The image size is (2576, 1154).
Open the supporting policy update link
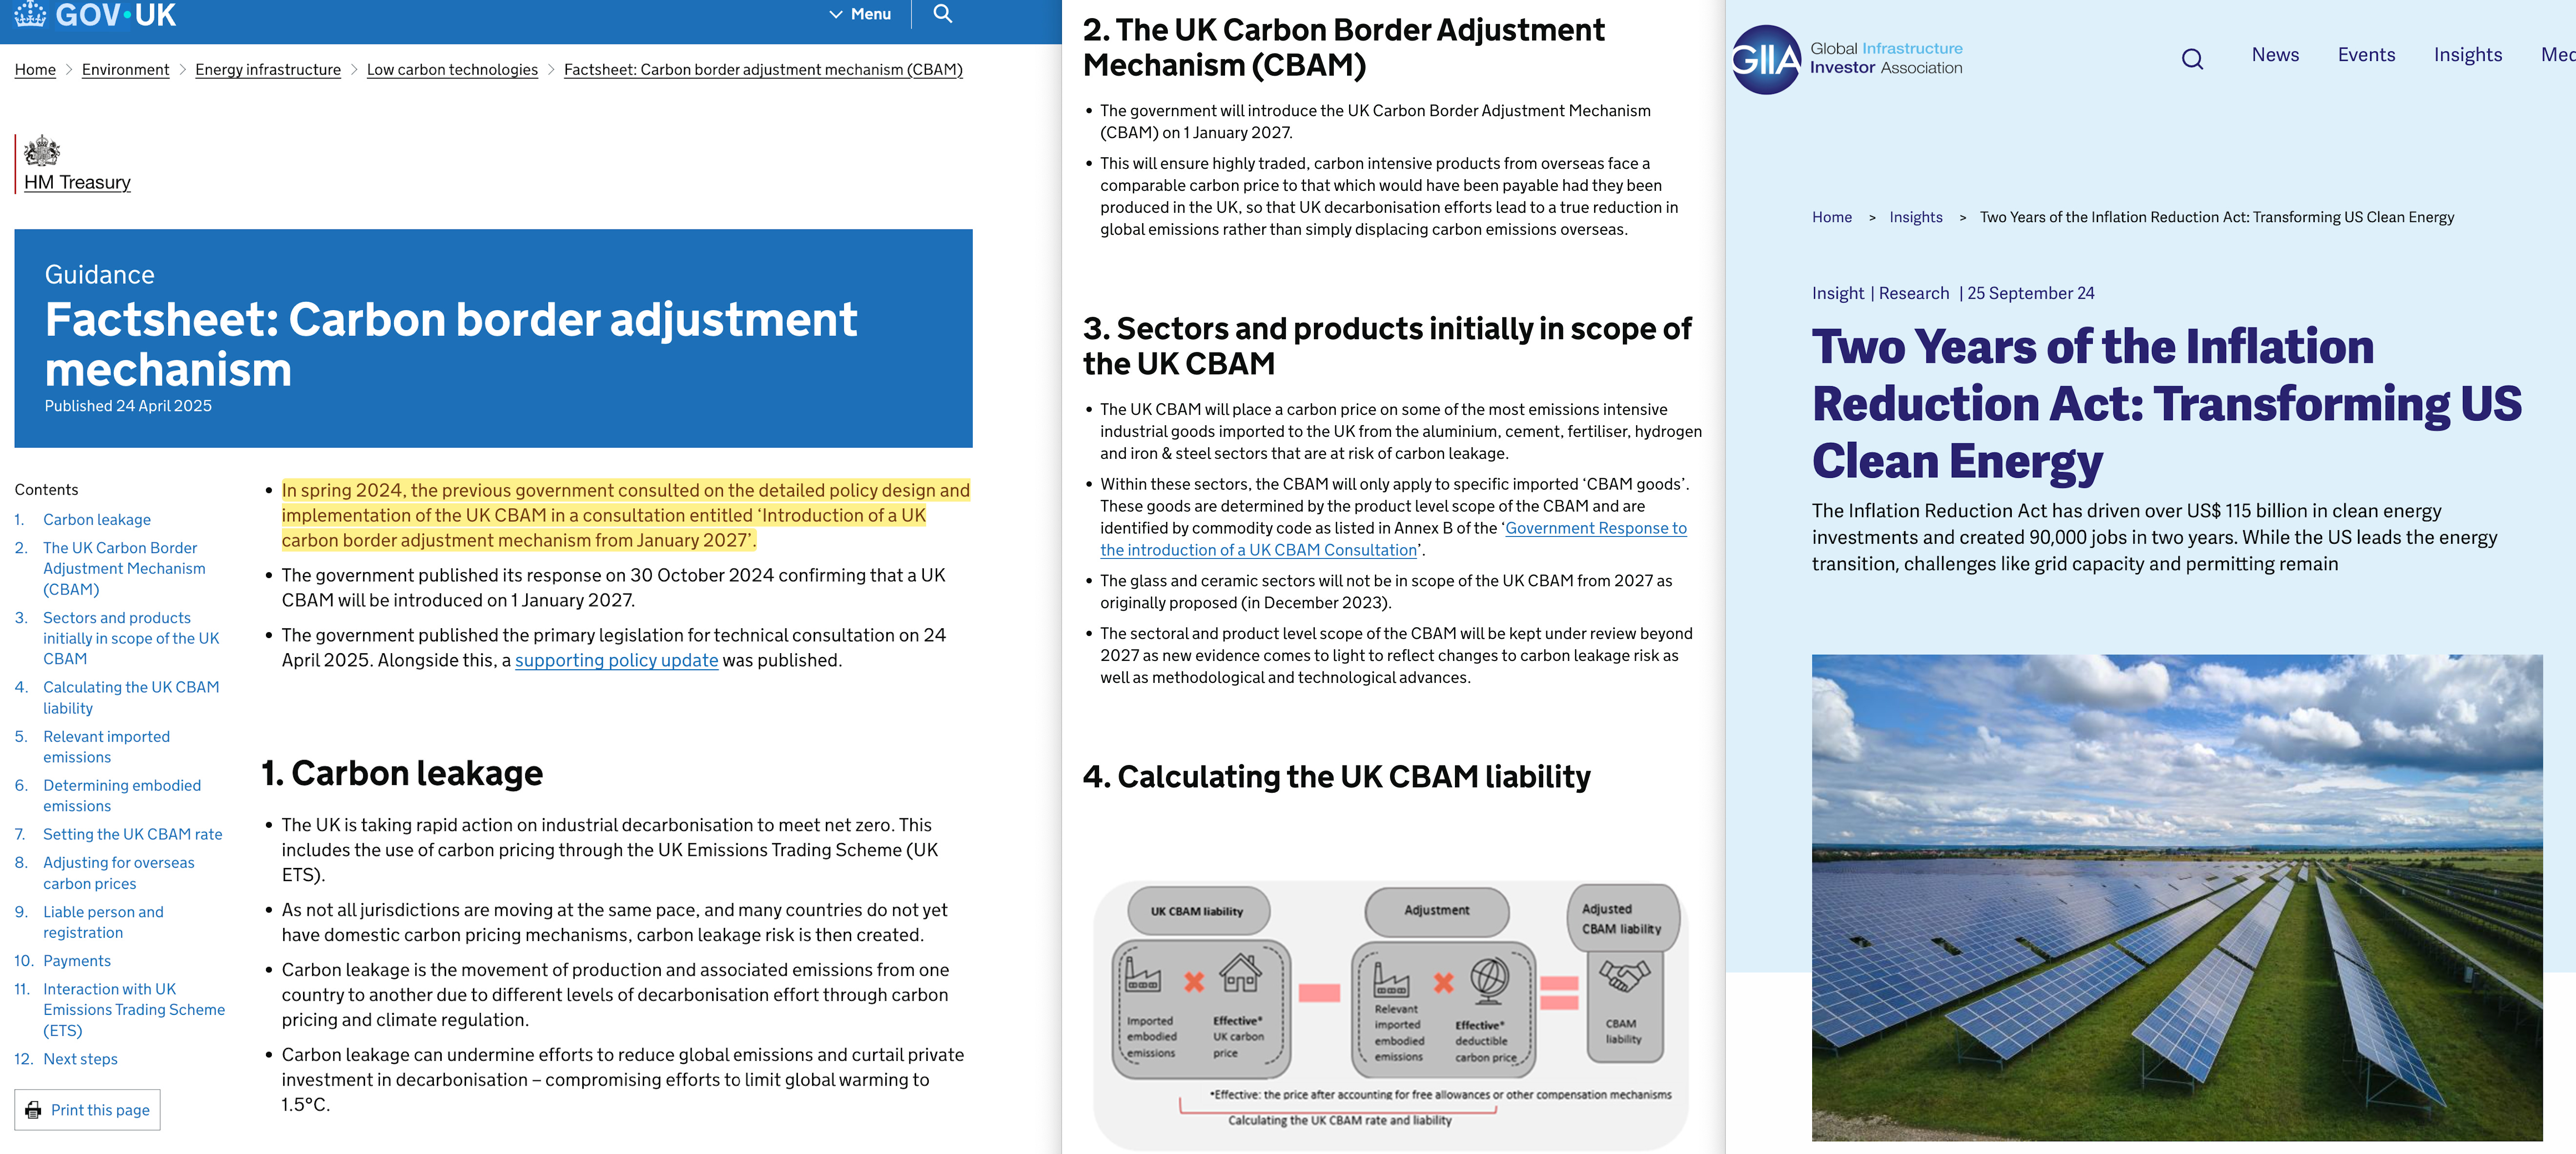[616, 660]
